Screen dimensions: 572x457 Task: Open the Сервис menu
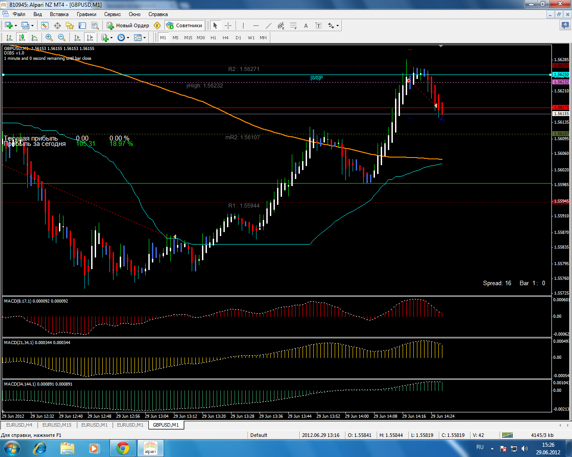[113, 14]
